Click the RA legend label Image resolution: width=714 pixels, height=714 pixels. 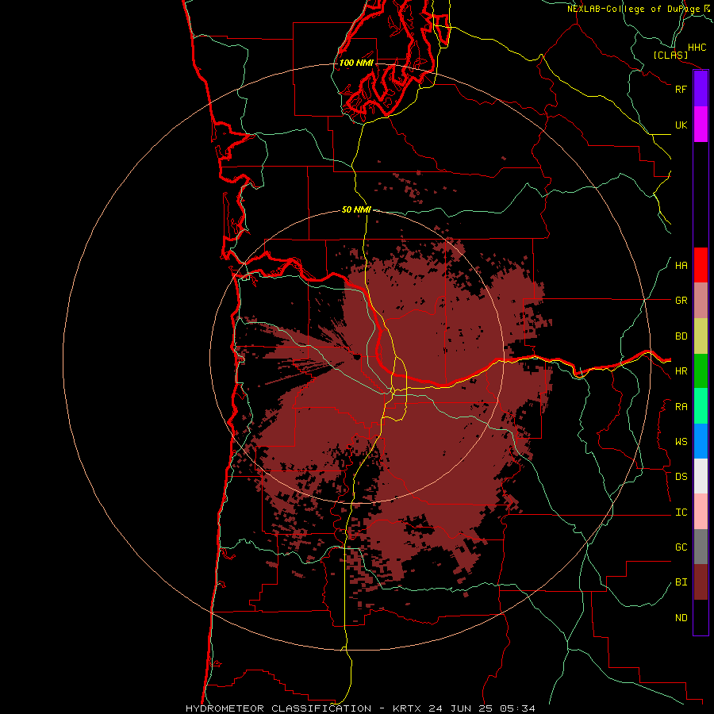681,407
